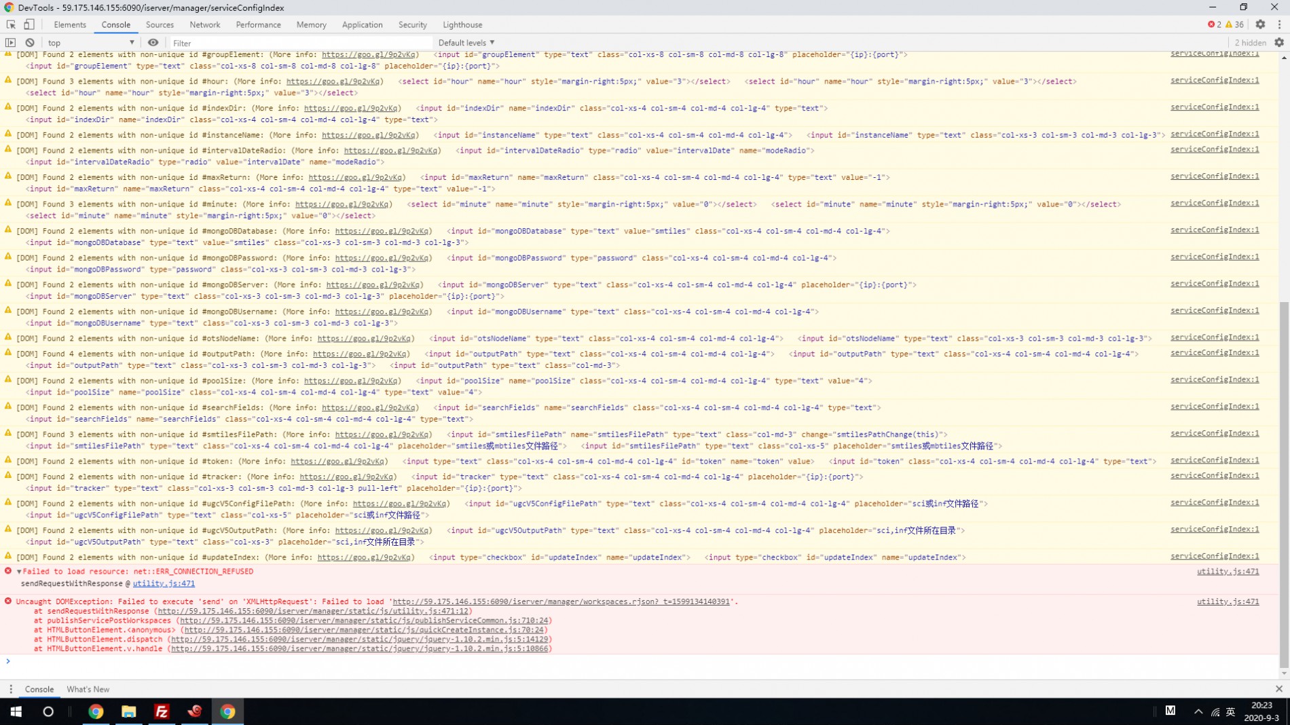Screen dimensions: 1290x725
Task: Open the Lighthouse tab
Action: pos(462,24)
